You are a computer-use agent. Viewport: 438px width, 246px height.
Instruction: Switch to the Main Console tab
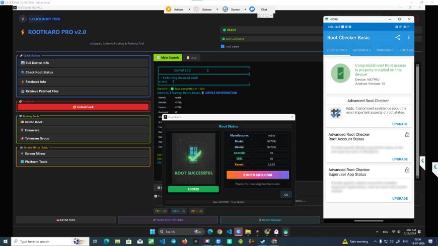[x=168, y=57]
